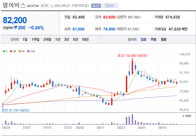Click the 최고 102,000 (08/30) annotation

click(x=133, y=56)
